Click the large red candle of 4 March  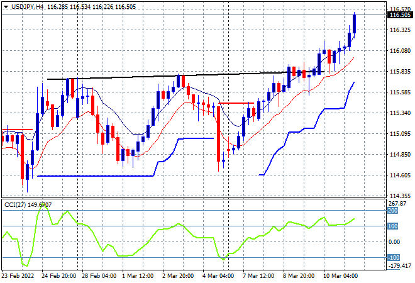[x=218, y=134]
